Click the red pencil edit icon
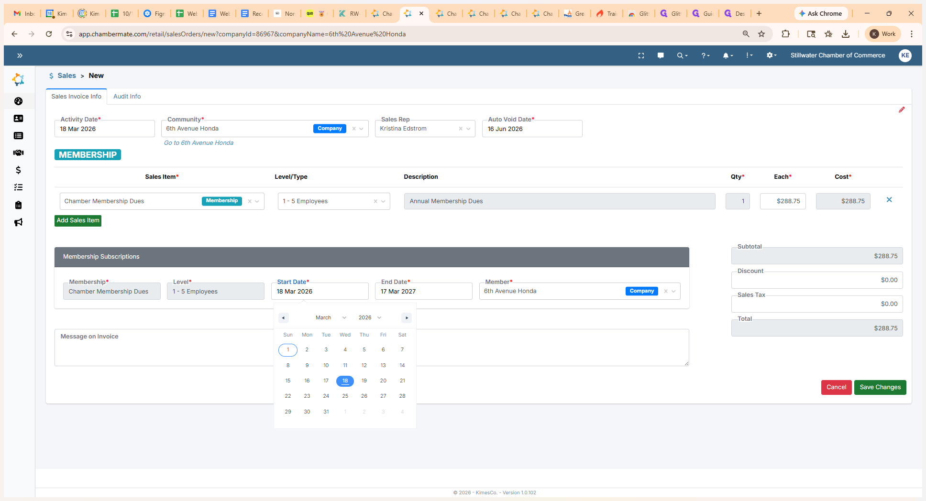This screenshot has width=926, height=501. [x=901, y=110]
